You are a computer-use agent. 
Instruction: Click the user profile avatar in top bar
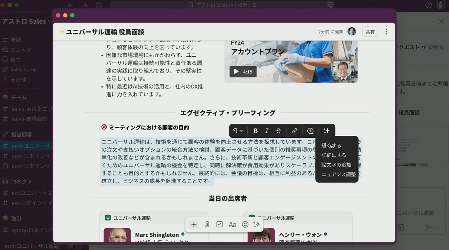tap(441, 4)
